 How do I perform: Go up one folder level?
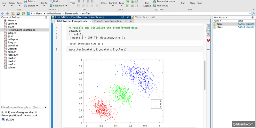coord(13,13)
